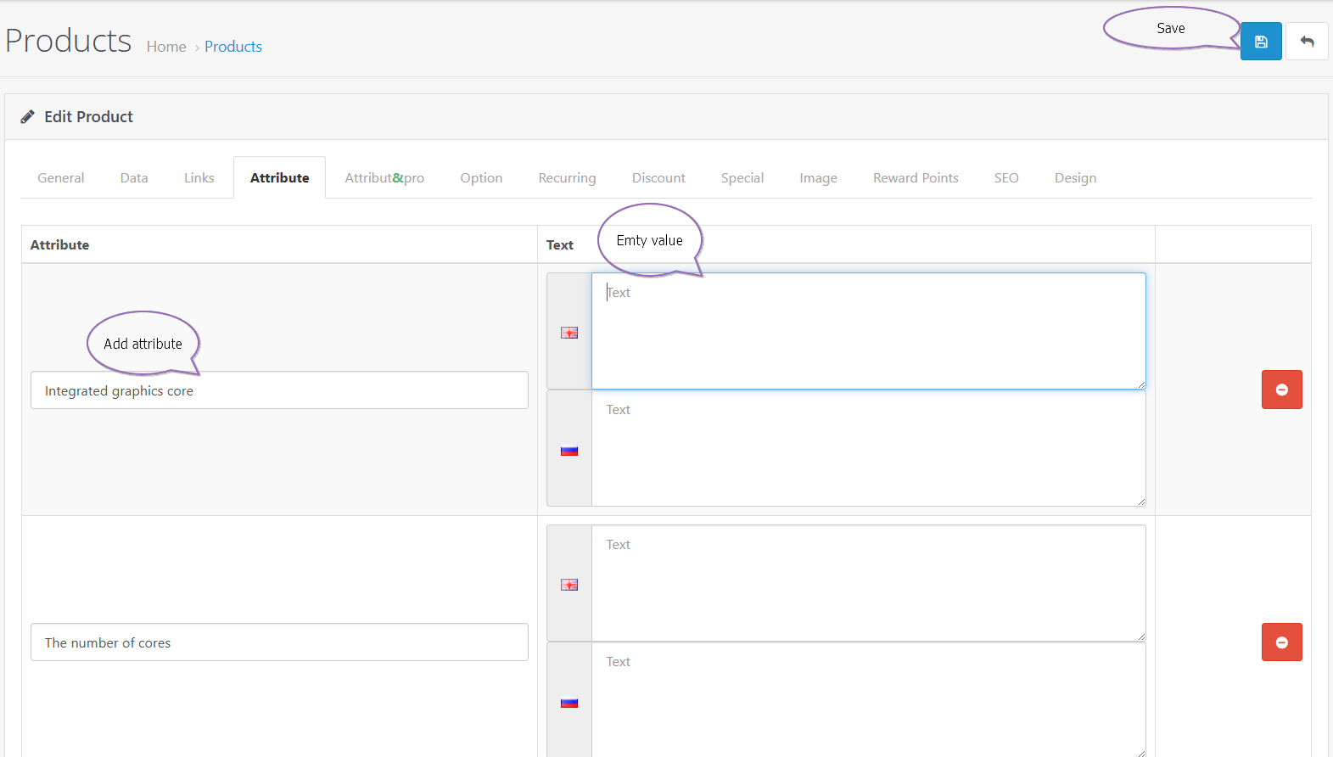The image size is (1333, 757).
Task: Click the Products page title
Action: pyautogui.click(x=69, y=41)
